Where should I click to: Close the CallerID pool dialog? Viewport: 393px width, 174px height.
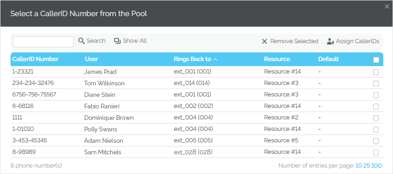[387, 7]
